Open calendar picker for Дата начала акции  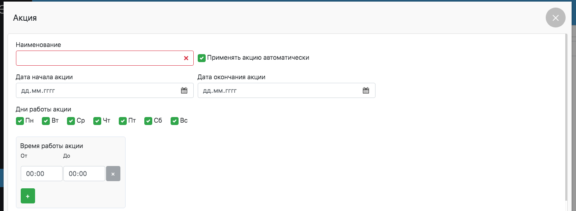pyautogui.click(x=184, y=90)
